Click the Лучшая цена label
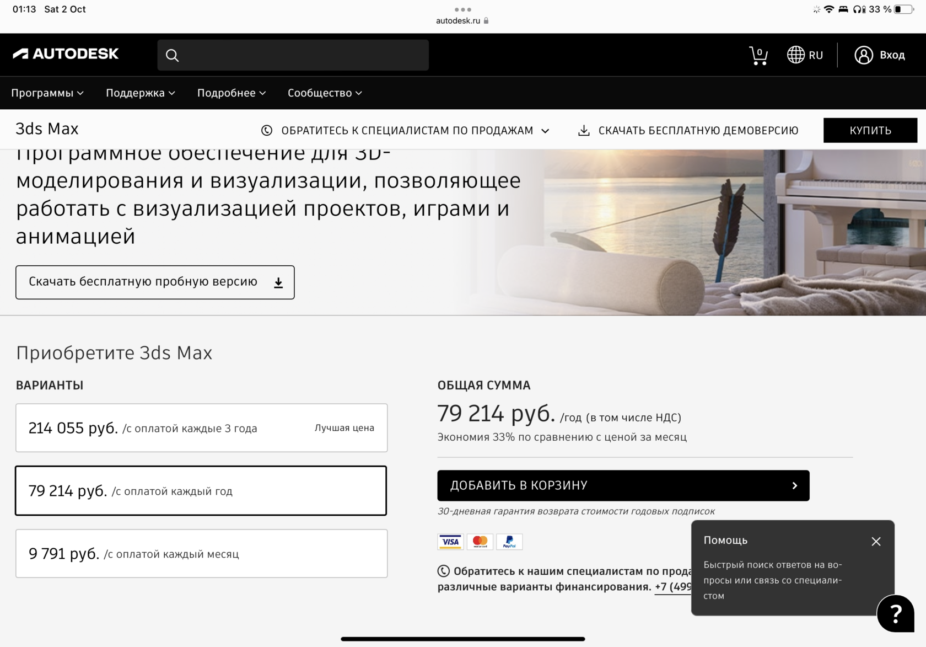Screen dimensions: 926x647 (344, 428)
